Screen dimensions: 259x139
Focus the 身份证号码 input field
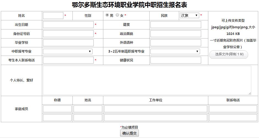pyautogui.click(x=68, y=34)
